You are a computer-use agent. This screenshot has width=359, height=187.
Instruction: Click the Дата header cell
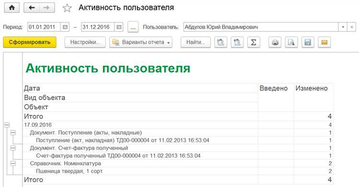tap(140, 88)
